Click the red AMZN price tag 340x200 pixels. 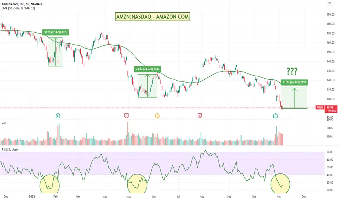320,108
